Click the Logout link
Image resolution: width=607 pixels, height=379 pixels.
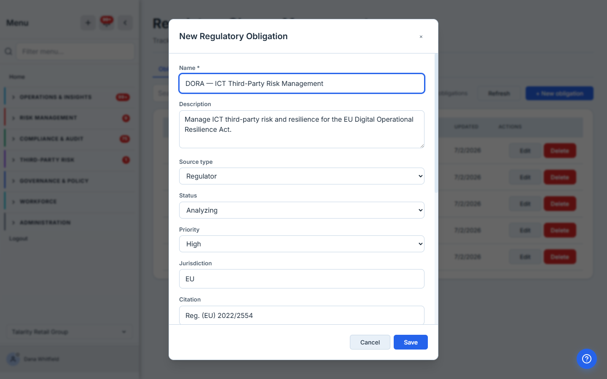(19, 238)
